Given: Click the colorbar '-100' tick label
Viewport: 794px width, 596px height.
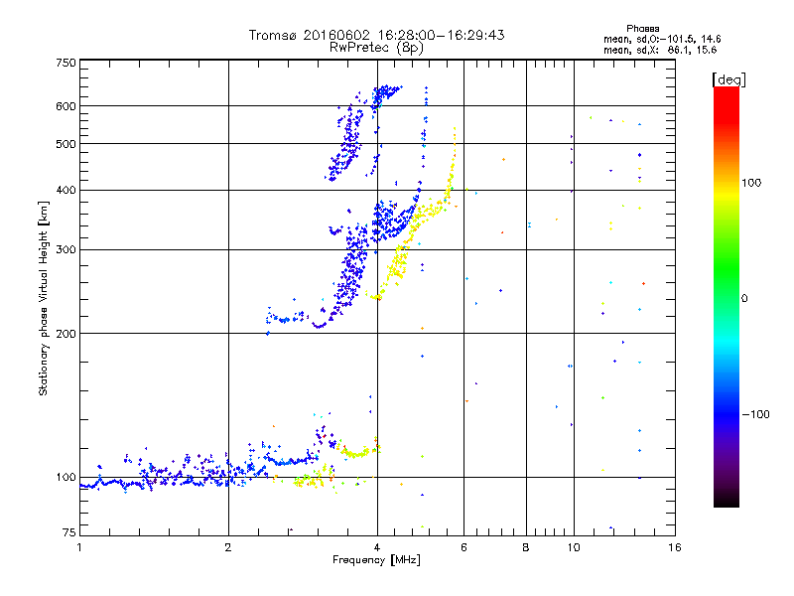Looking at the screenshot, I should pyautogui.click(x=756, y=414).
